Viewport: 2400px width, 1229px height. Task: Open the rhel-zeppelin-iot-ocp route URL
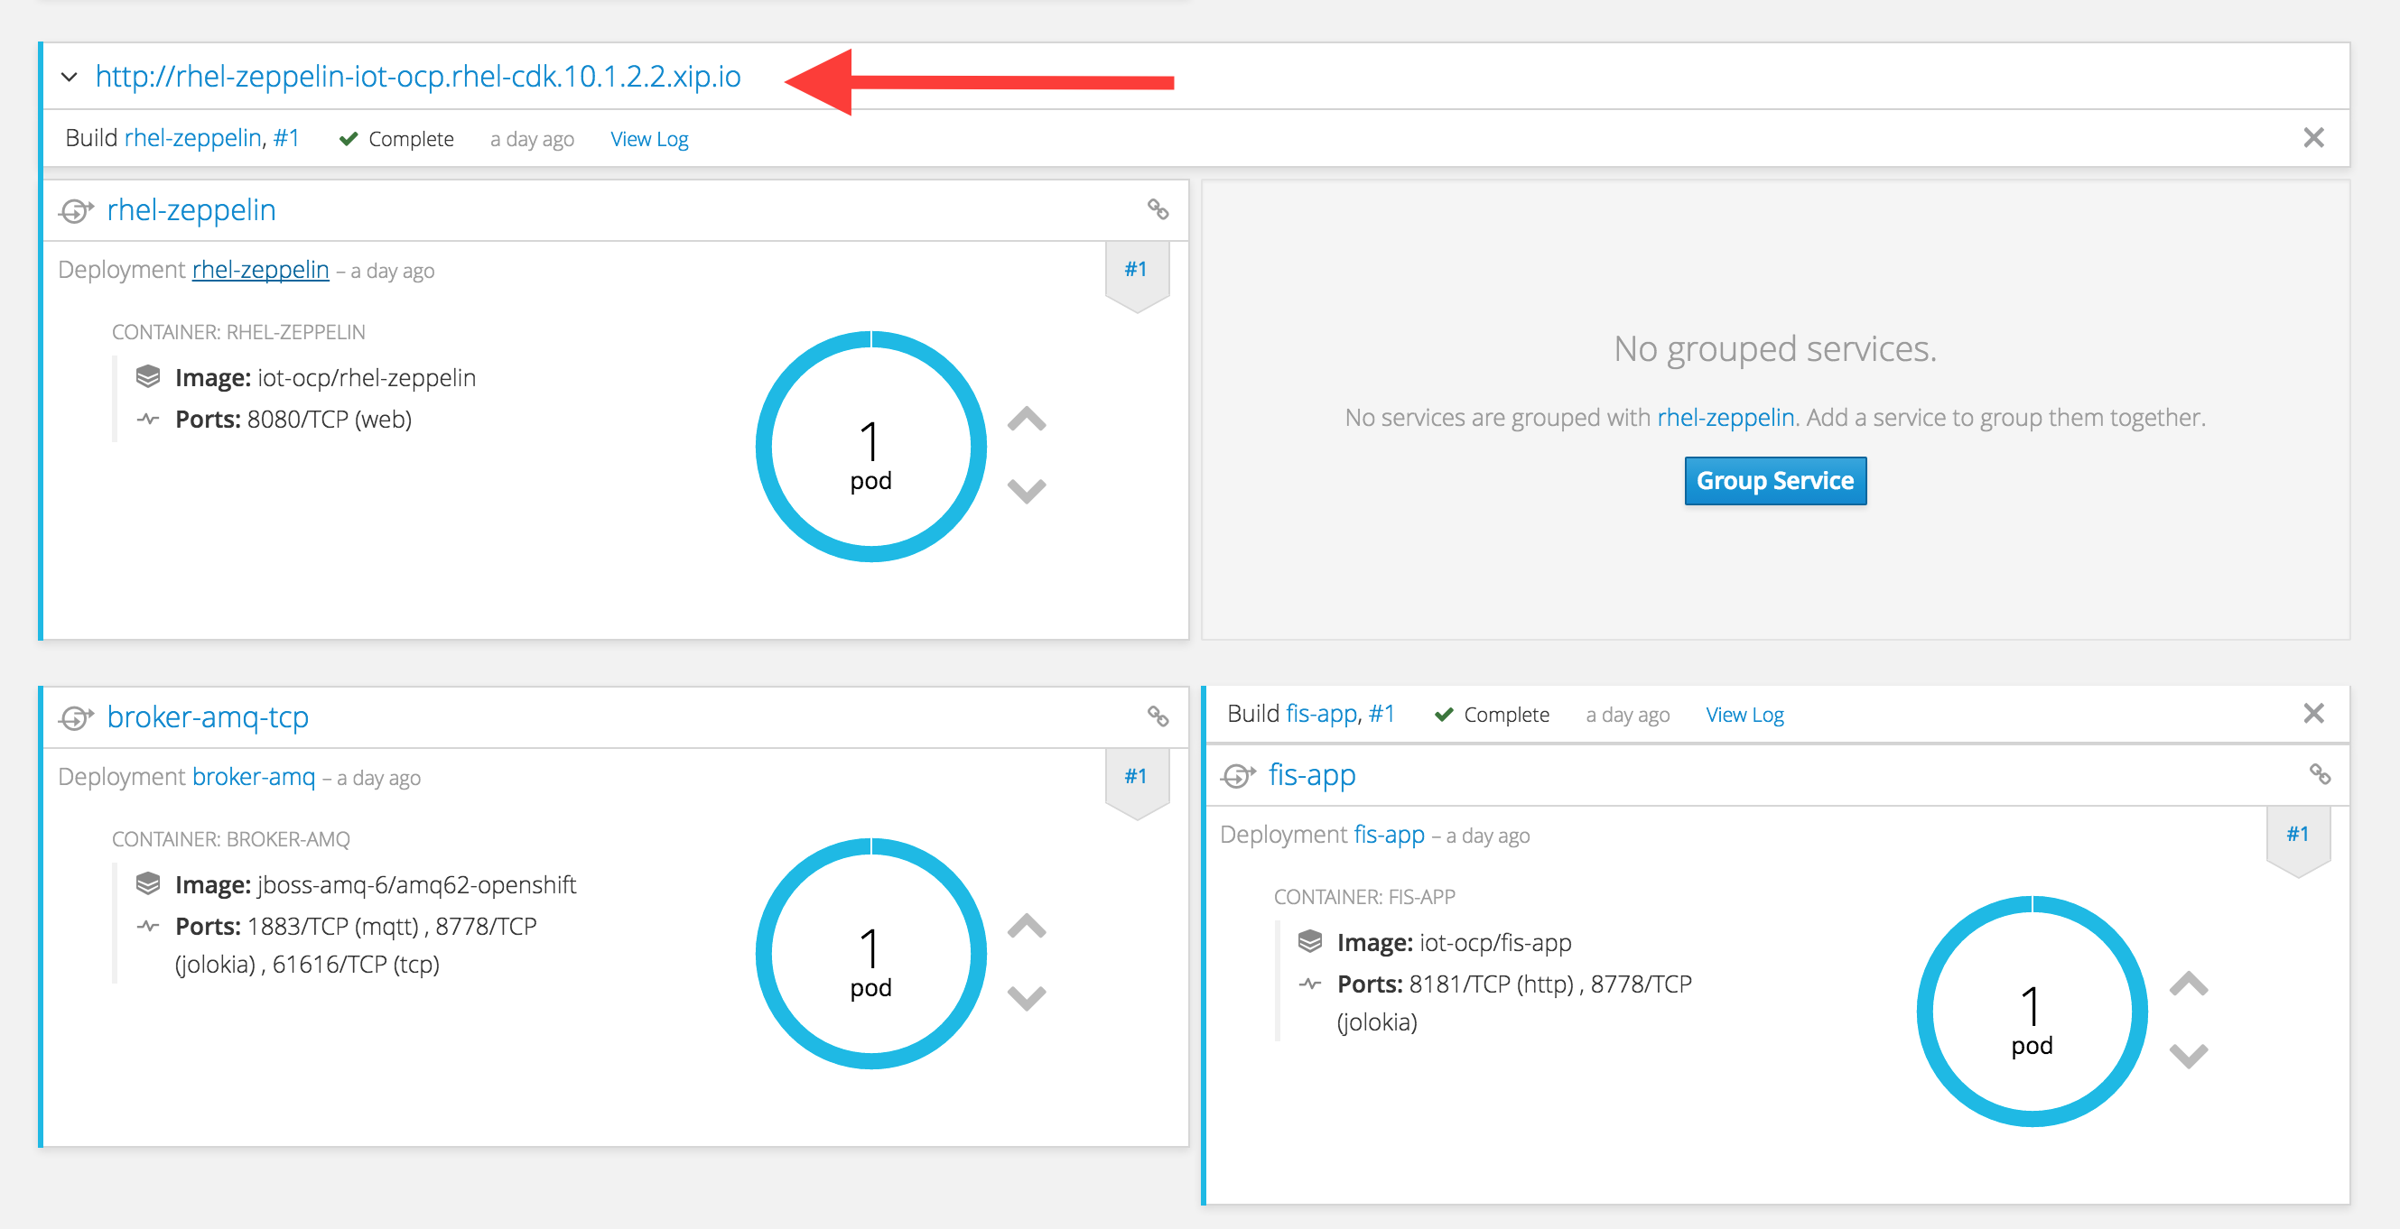417,77
